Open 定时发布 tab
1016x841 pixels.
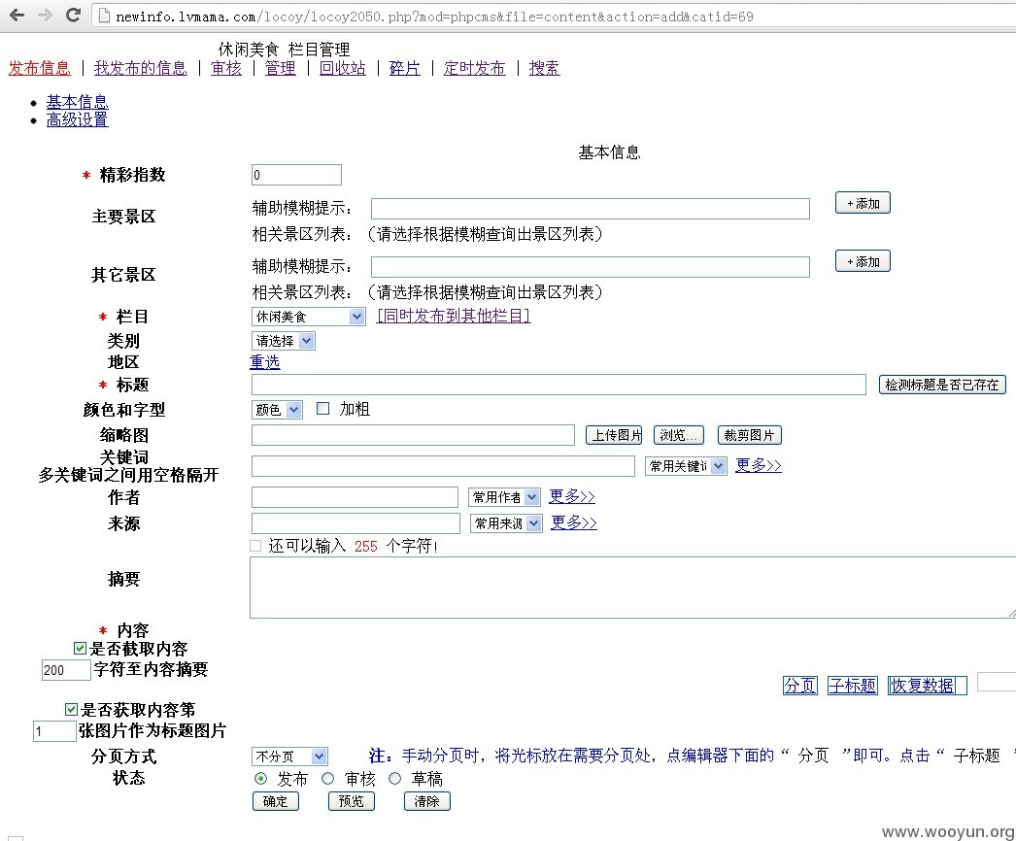(x=475, y=68)
